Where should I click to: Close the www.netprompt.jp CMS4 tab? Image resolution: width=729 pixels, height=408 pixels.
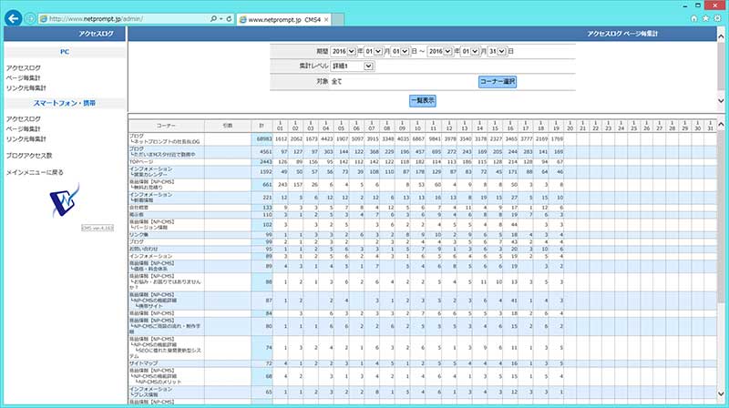[x=326, y=19]
